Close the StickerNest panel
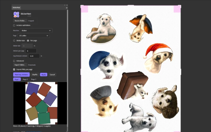This screenshot has height=132, width=211. tap(67, 5)
